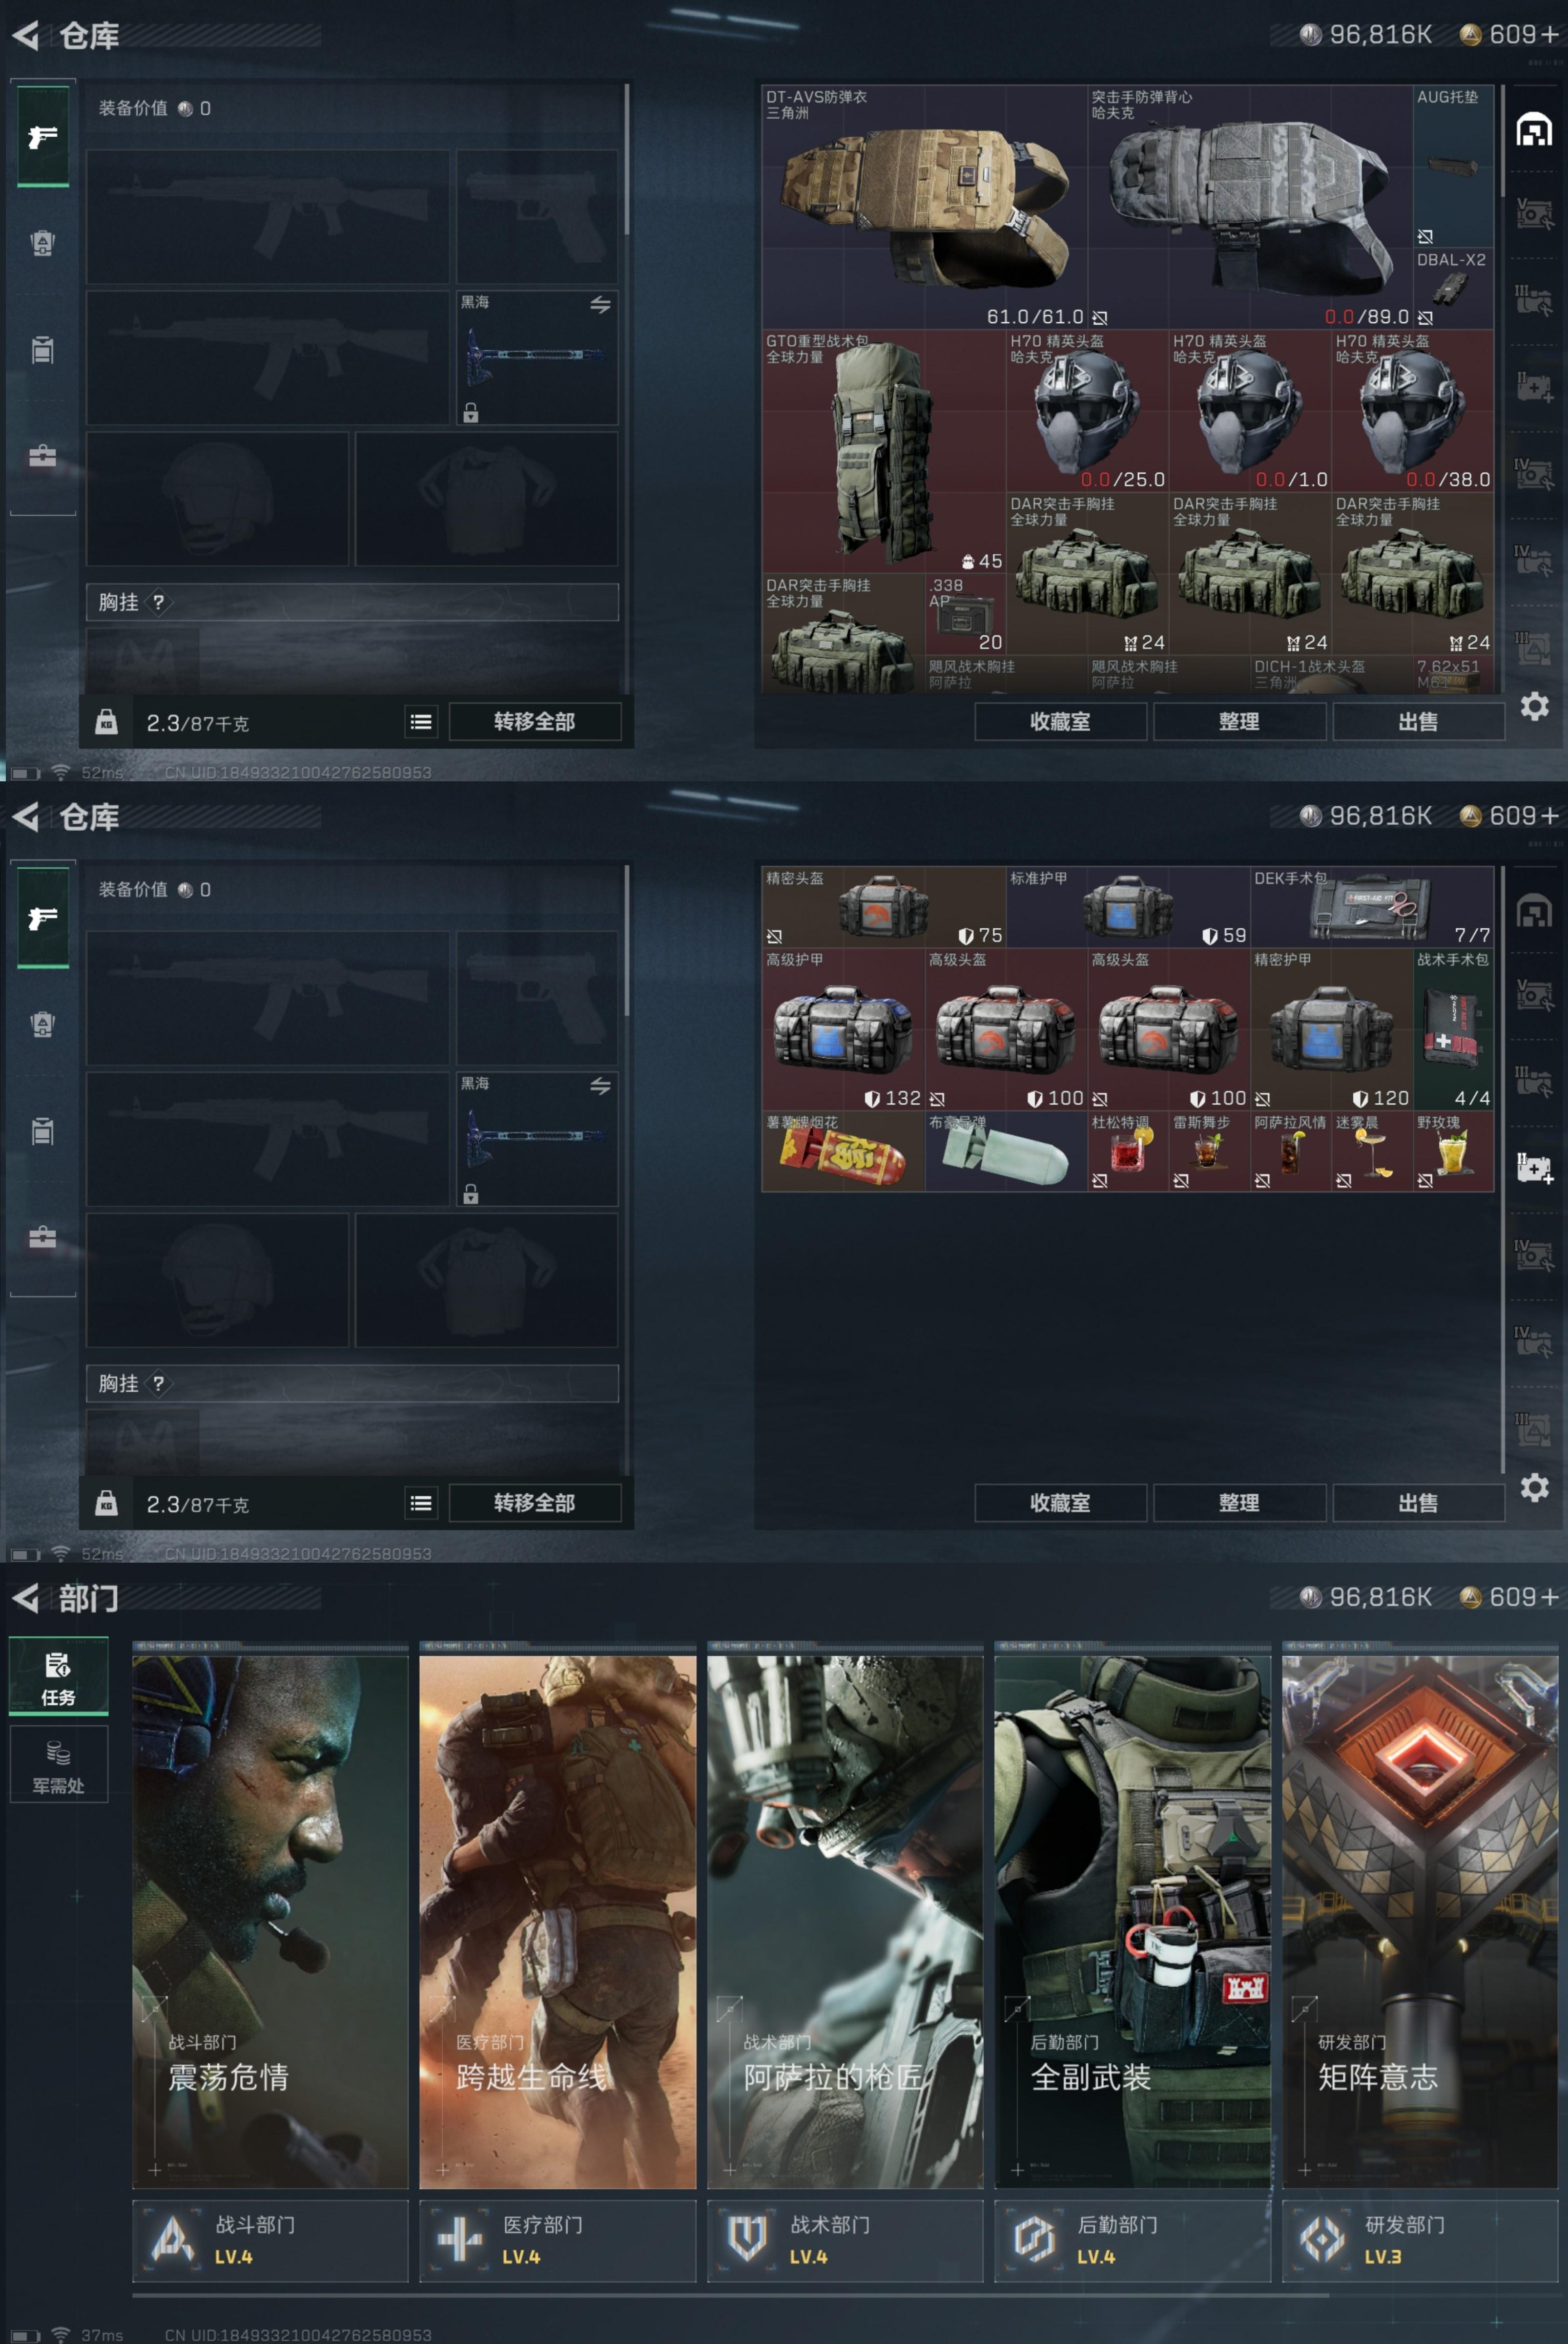The image size is (1568, 2344).
Task: Go back from the 部门 screen
Action: pyautogui.click(x=26, y=1598)
